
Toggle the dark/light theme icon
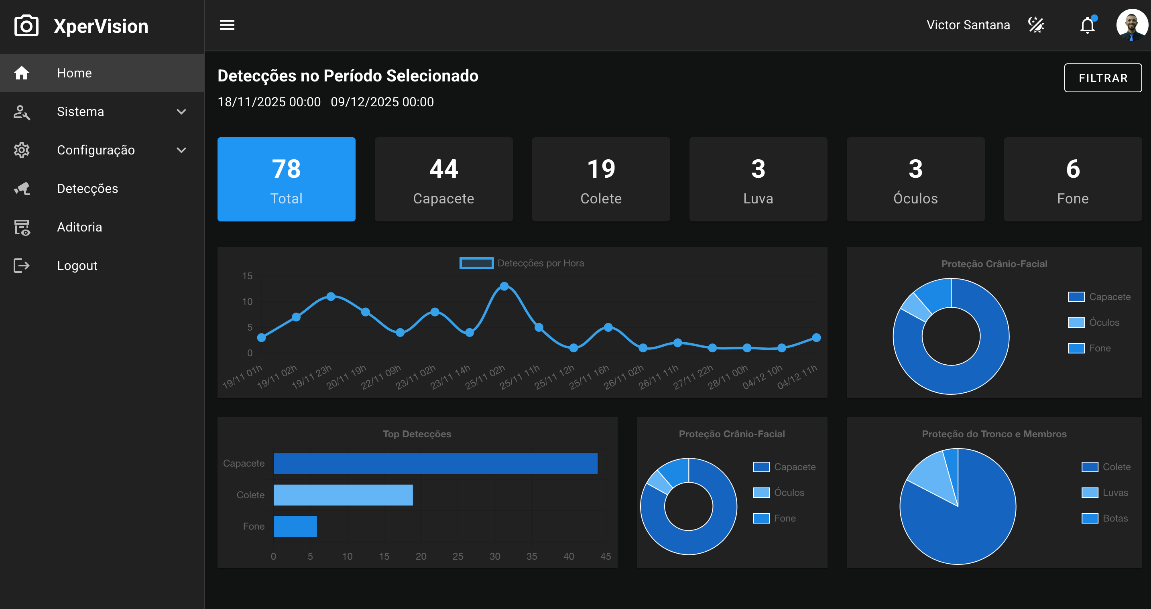pyautogui.click(x=1036, y=25)
